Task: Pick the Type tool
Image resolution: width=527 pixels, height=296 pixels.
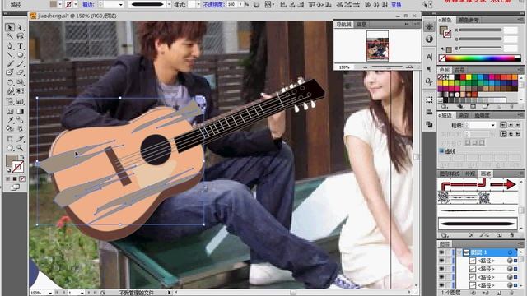Action: 20,46
